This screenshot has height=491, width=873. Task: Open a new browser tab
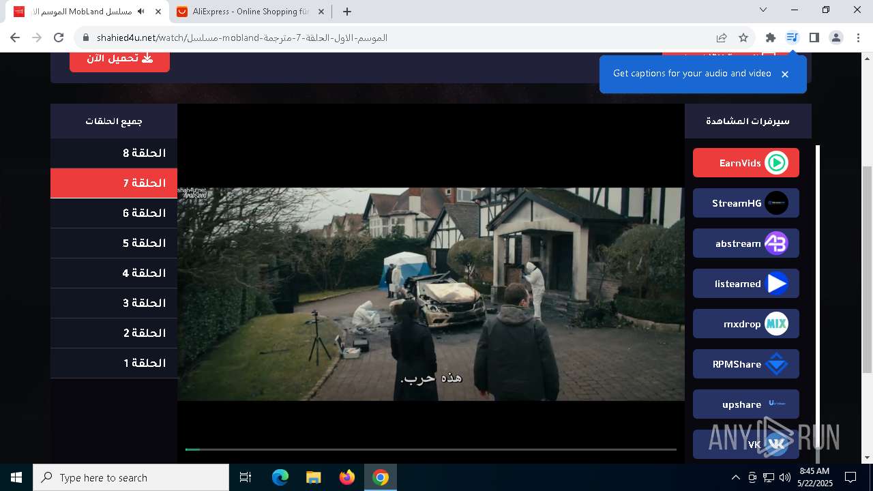347,12
